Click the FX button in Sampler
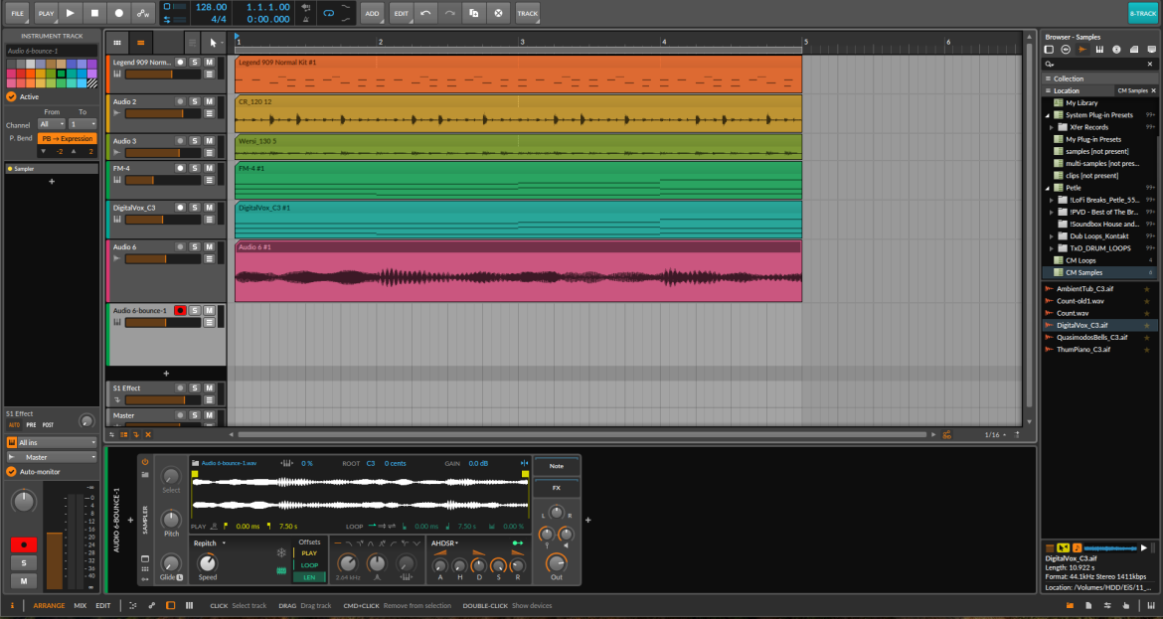 [x=557, y=488]
